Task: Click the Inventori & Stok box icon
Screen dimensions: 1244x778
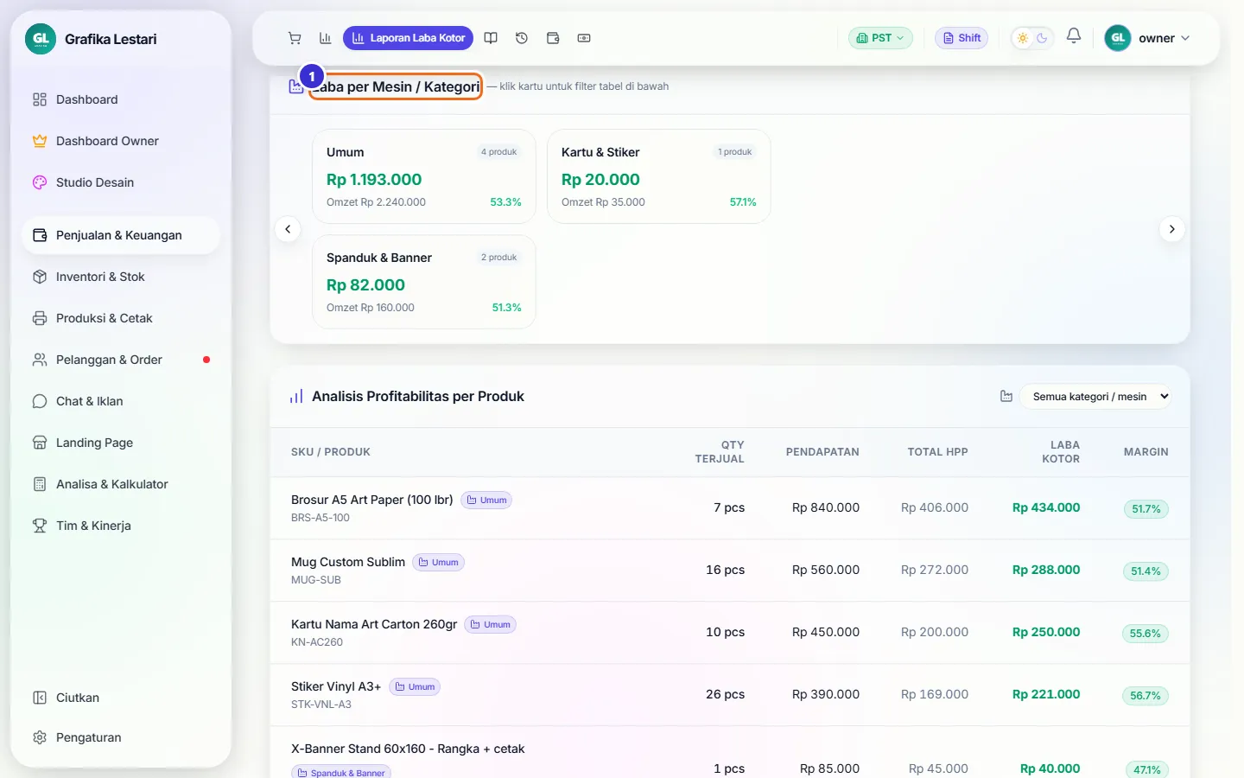Action: point(40,277)
